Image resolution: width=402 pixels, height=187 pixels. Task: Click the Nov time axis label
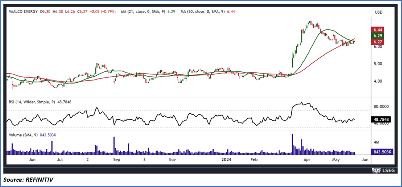tap(172, 160)
